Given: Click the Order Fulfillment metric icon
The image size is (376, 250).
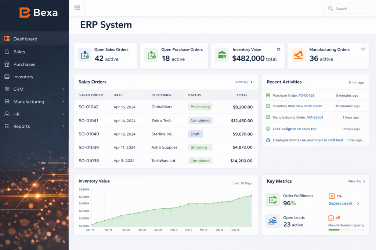Looking at the screenshot, I should pyautogui.click(x=272, y=200).
